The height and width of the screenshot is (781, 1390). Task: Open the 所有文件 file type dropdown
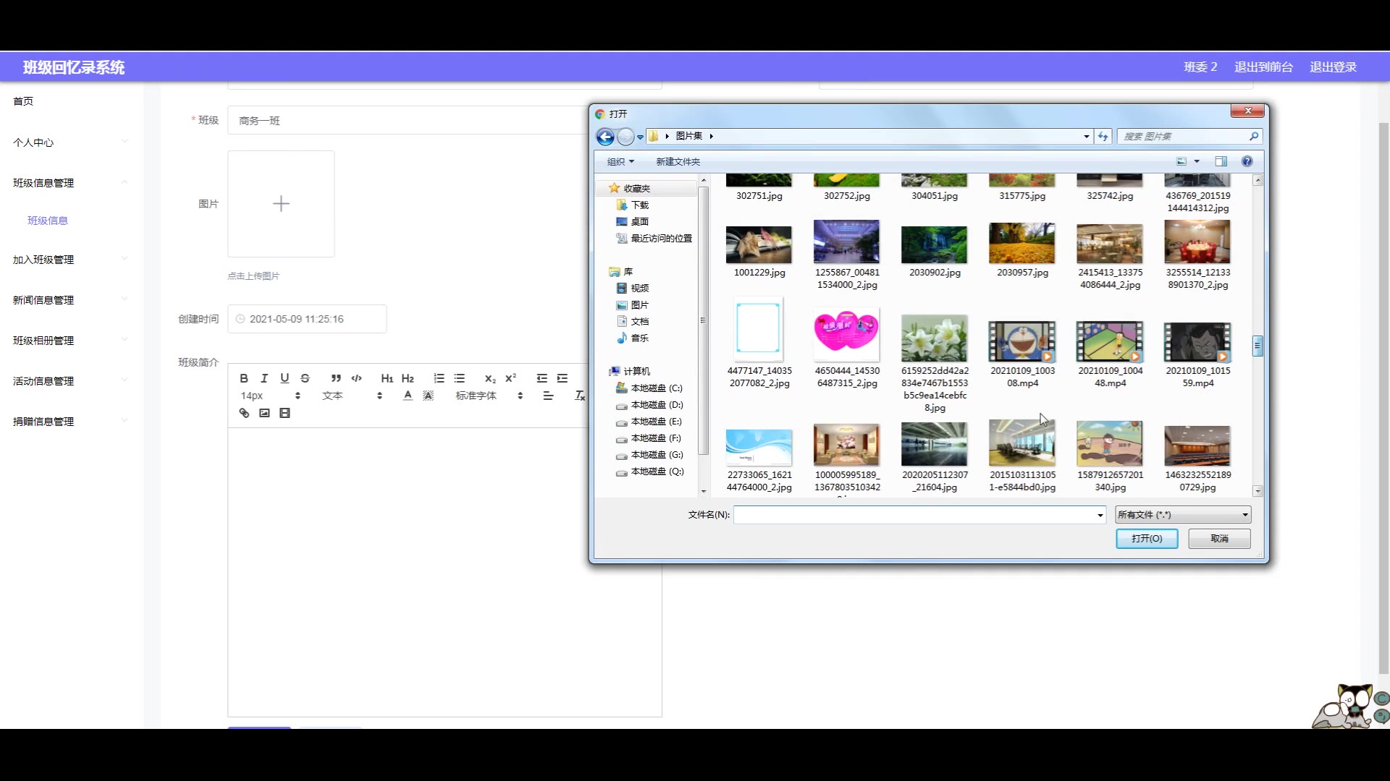point(1183,515)
